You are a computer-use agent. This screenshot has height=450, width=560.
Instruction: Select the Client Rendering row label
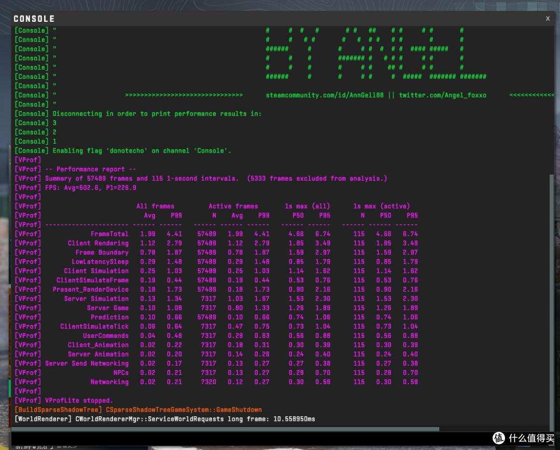[x=98, y=243]
